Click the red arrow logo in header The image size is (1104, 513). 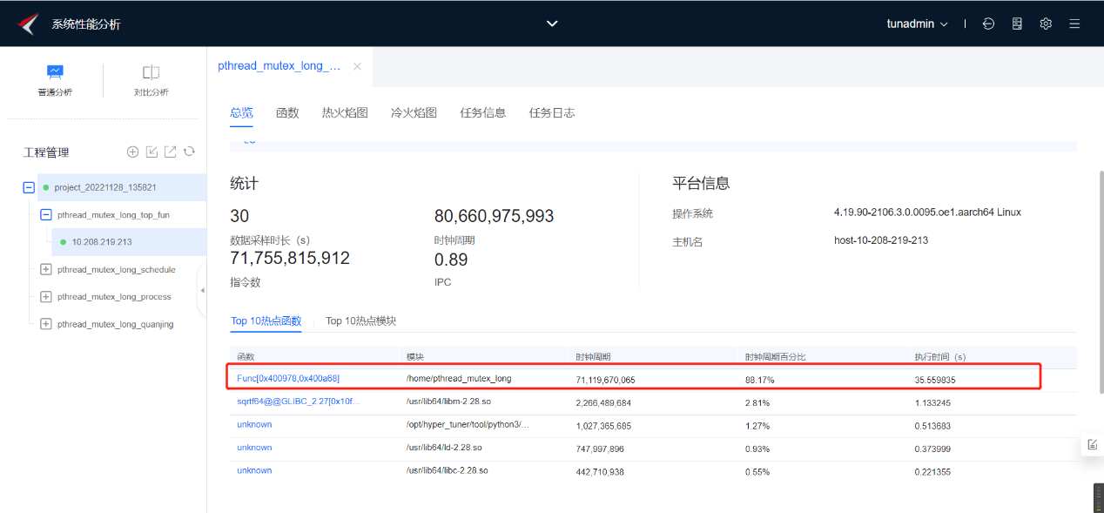(28, 24)
